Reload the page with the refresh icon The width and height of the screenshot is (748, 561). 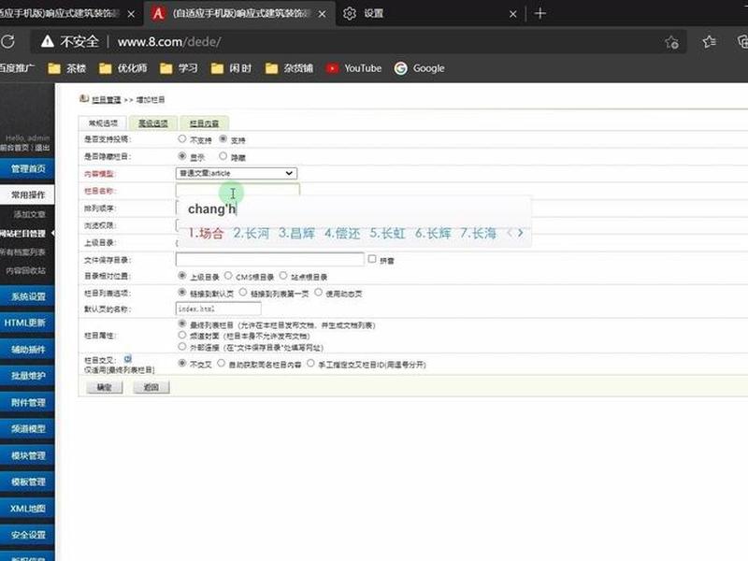[7, 42]
